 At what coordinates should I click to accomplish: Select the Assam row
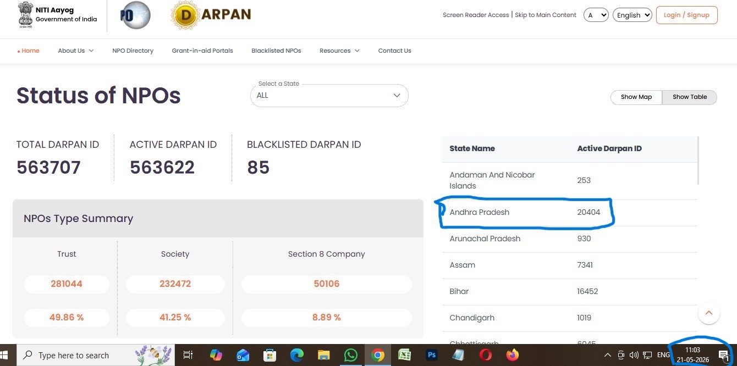pyautogui.click(x=569, y=265)
